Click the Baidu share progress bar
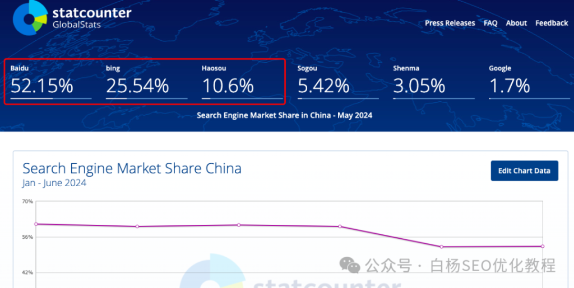Image resolution: width=574 pixels, height=288 pixels. 51,98
